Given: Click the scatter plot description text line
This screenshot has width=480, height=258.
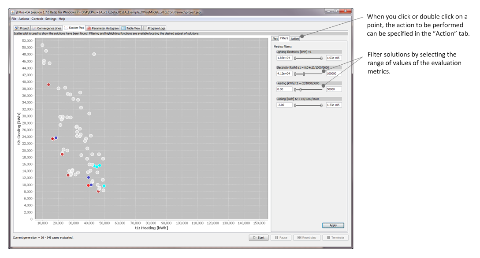Looking at the screenshot, I should pos(106,33).
